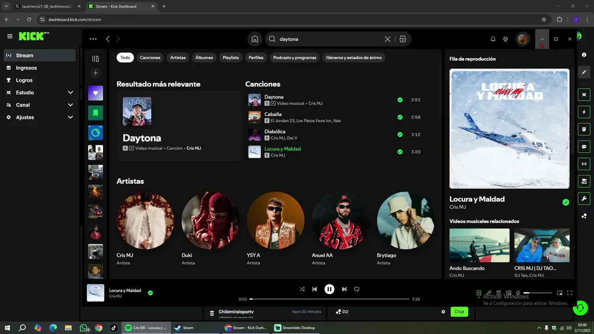Open Logros in Kick sidebar
The width and height of the screenshot is (594, 334).
[39, 80]
